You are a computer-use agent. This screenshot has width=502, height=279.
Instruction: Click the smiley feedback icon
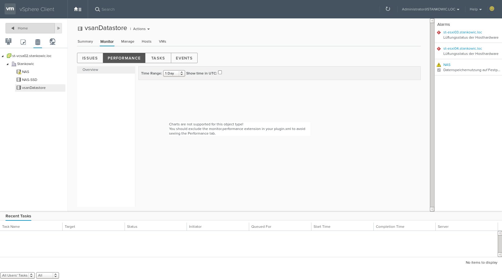pos(492,9)
